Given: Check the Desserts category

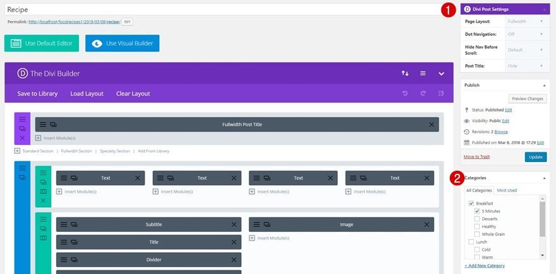Looking at the screenshot, I should pos(477,219).
